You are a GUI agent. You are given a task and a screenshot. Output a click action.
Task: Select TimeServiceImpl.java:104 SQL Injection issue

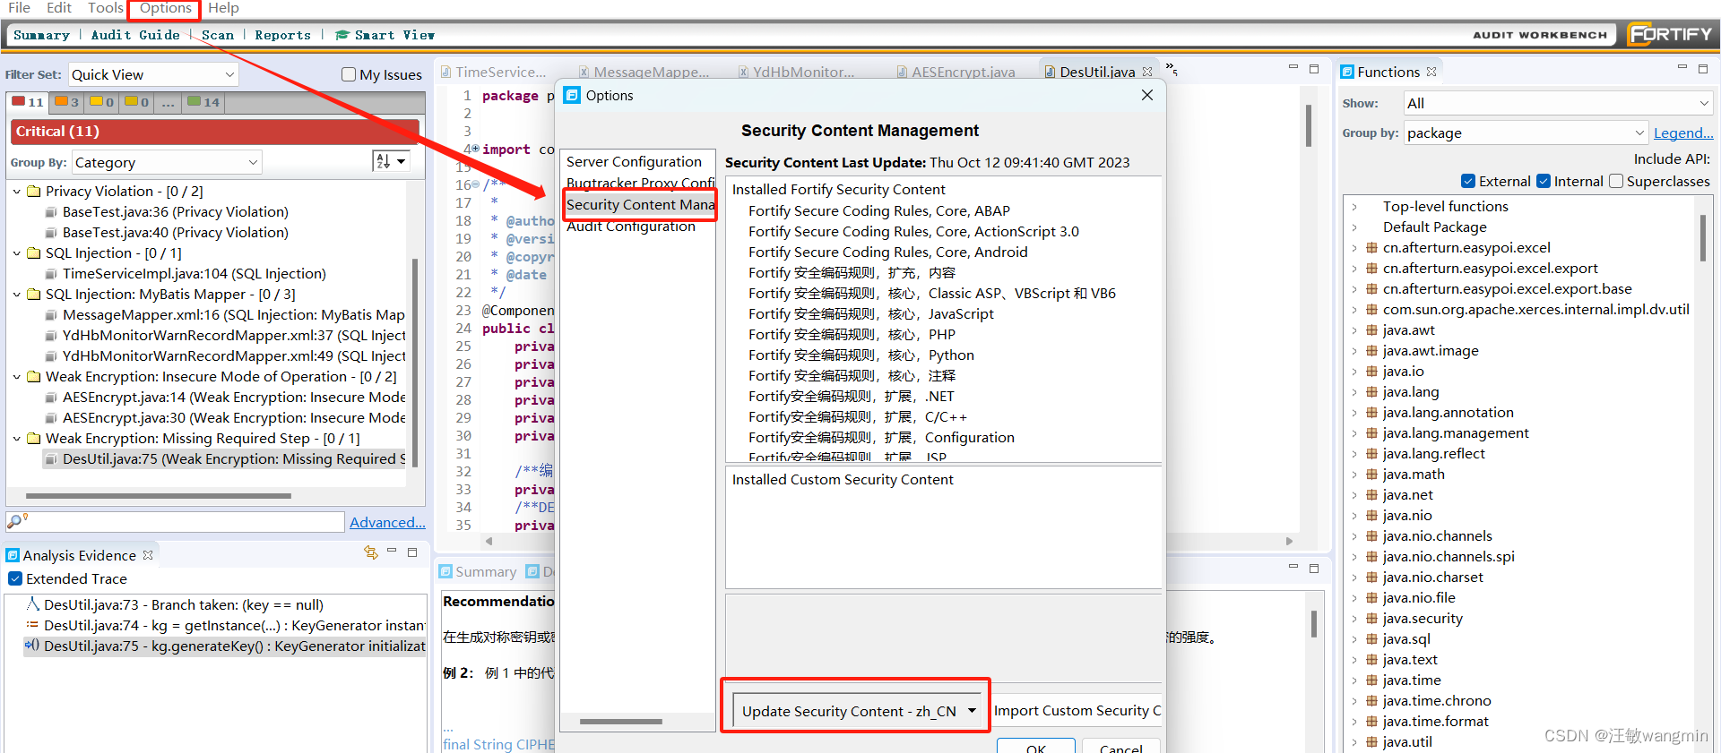coord(186,273)
